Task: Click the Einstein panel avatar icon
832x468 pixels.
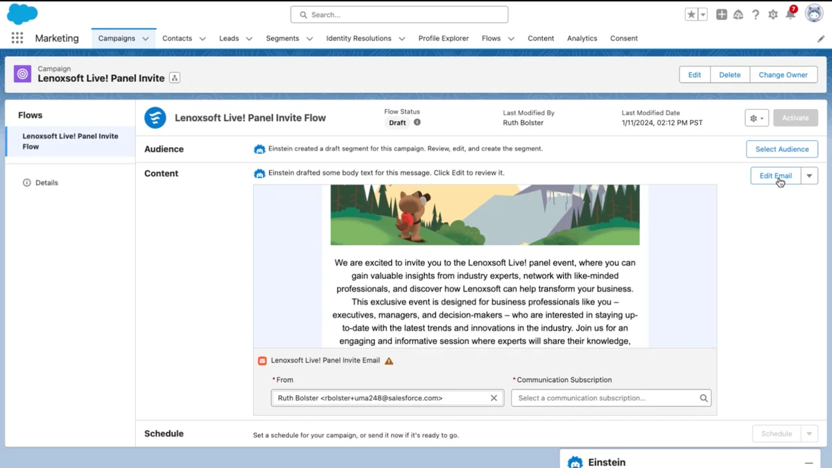Action: point(575,462)
